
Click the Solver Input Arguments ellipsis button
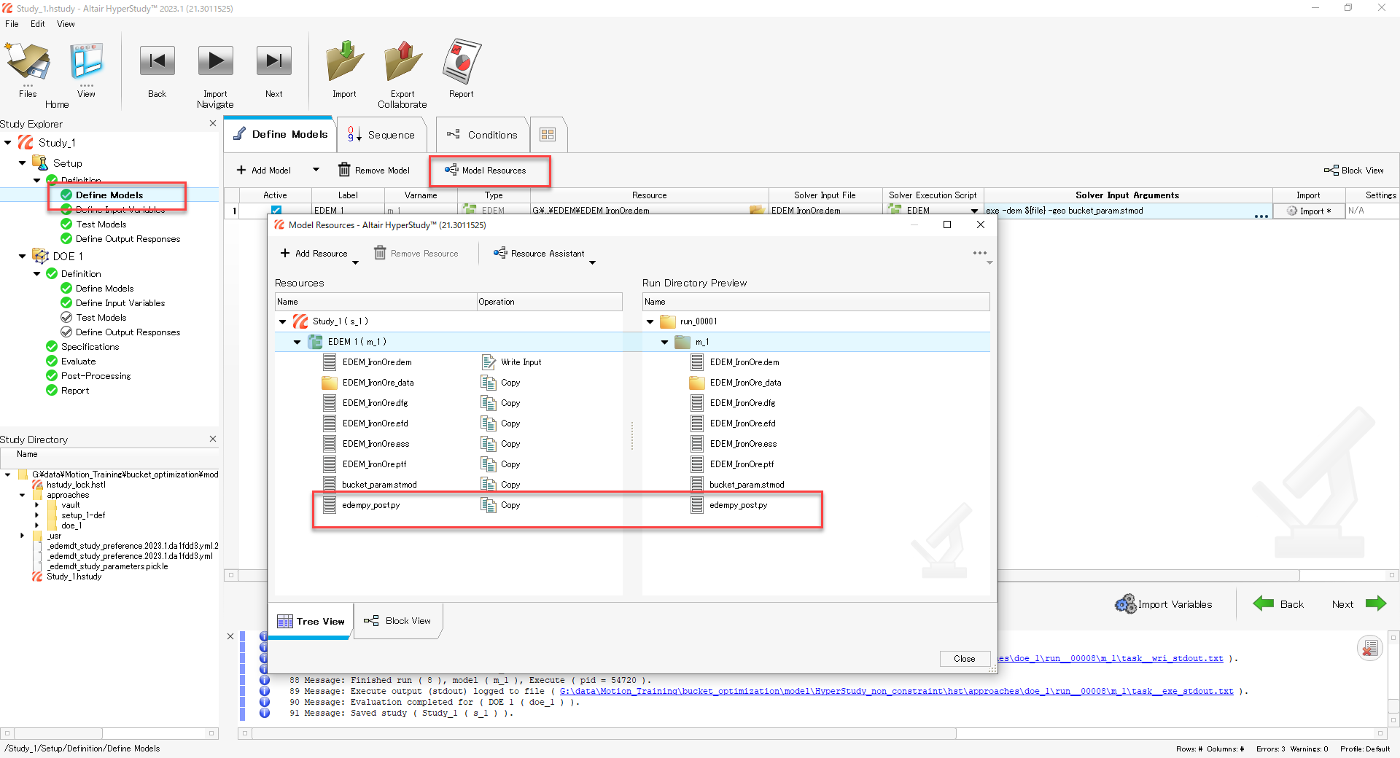point(1261,216)
